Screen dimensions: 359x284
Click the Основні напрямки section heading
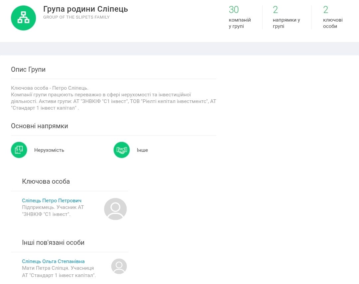click(40, 126)
